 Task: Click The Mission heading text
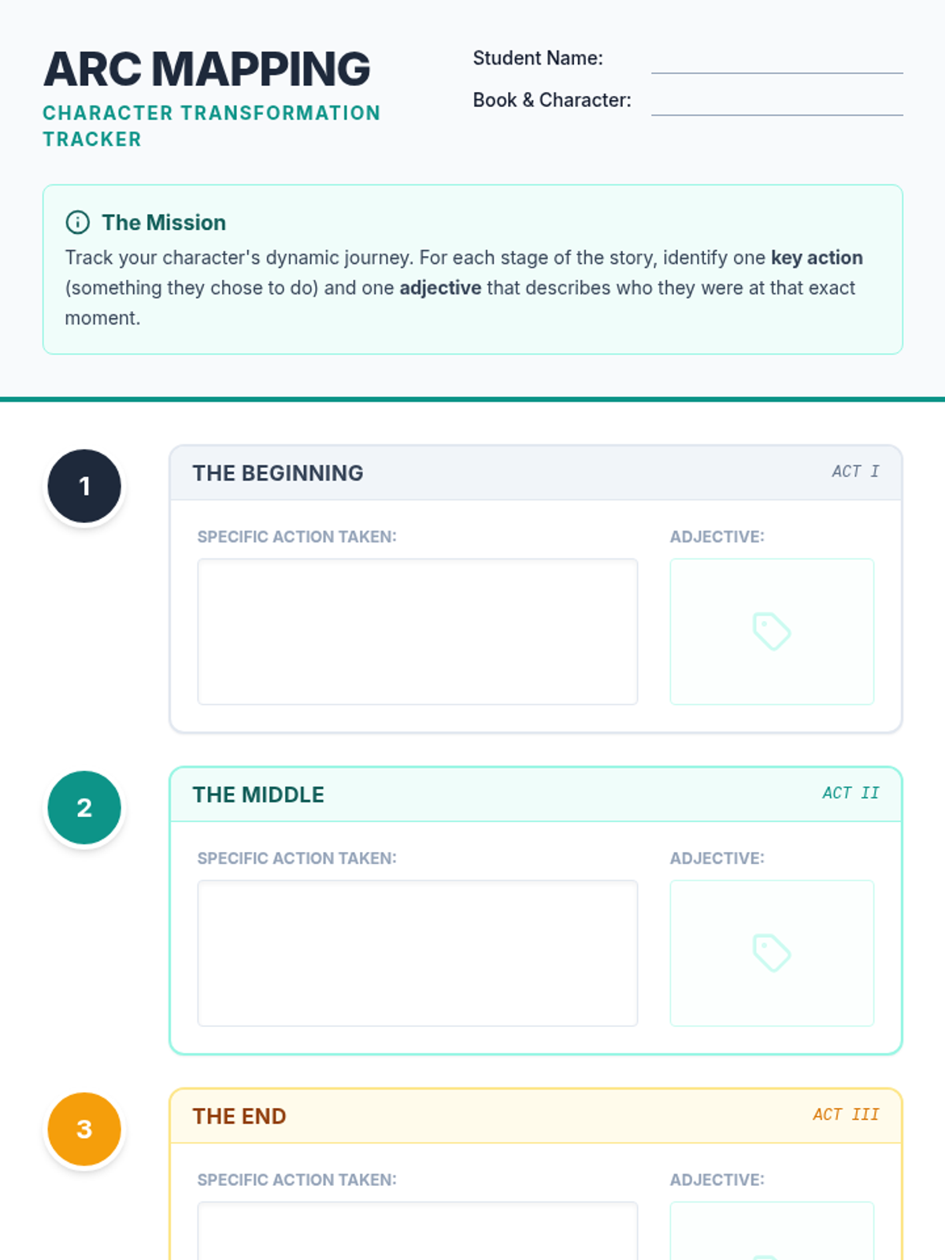164,223
